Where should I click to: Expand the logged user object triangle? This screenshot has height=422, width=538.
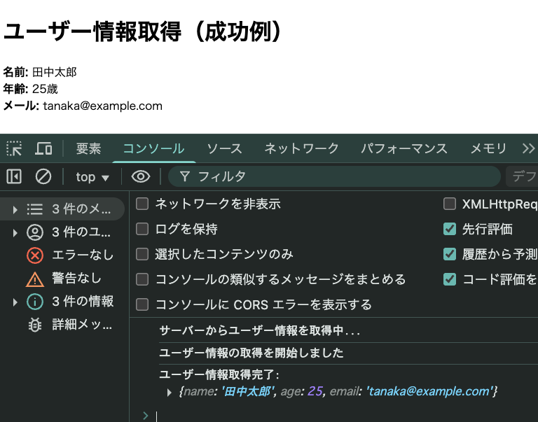click(170, 393)
